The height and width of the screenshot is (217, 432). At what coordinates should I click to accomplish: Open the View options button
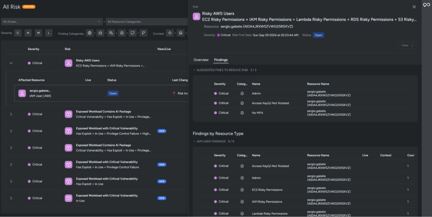point(408,45)
